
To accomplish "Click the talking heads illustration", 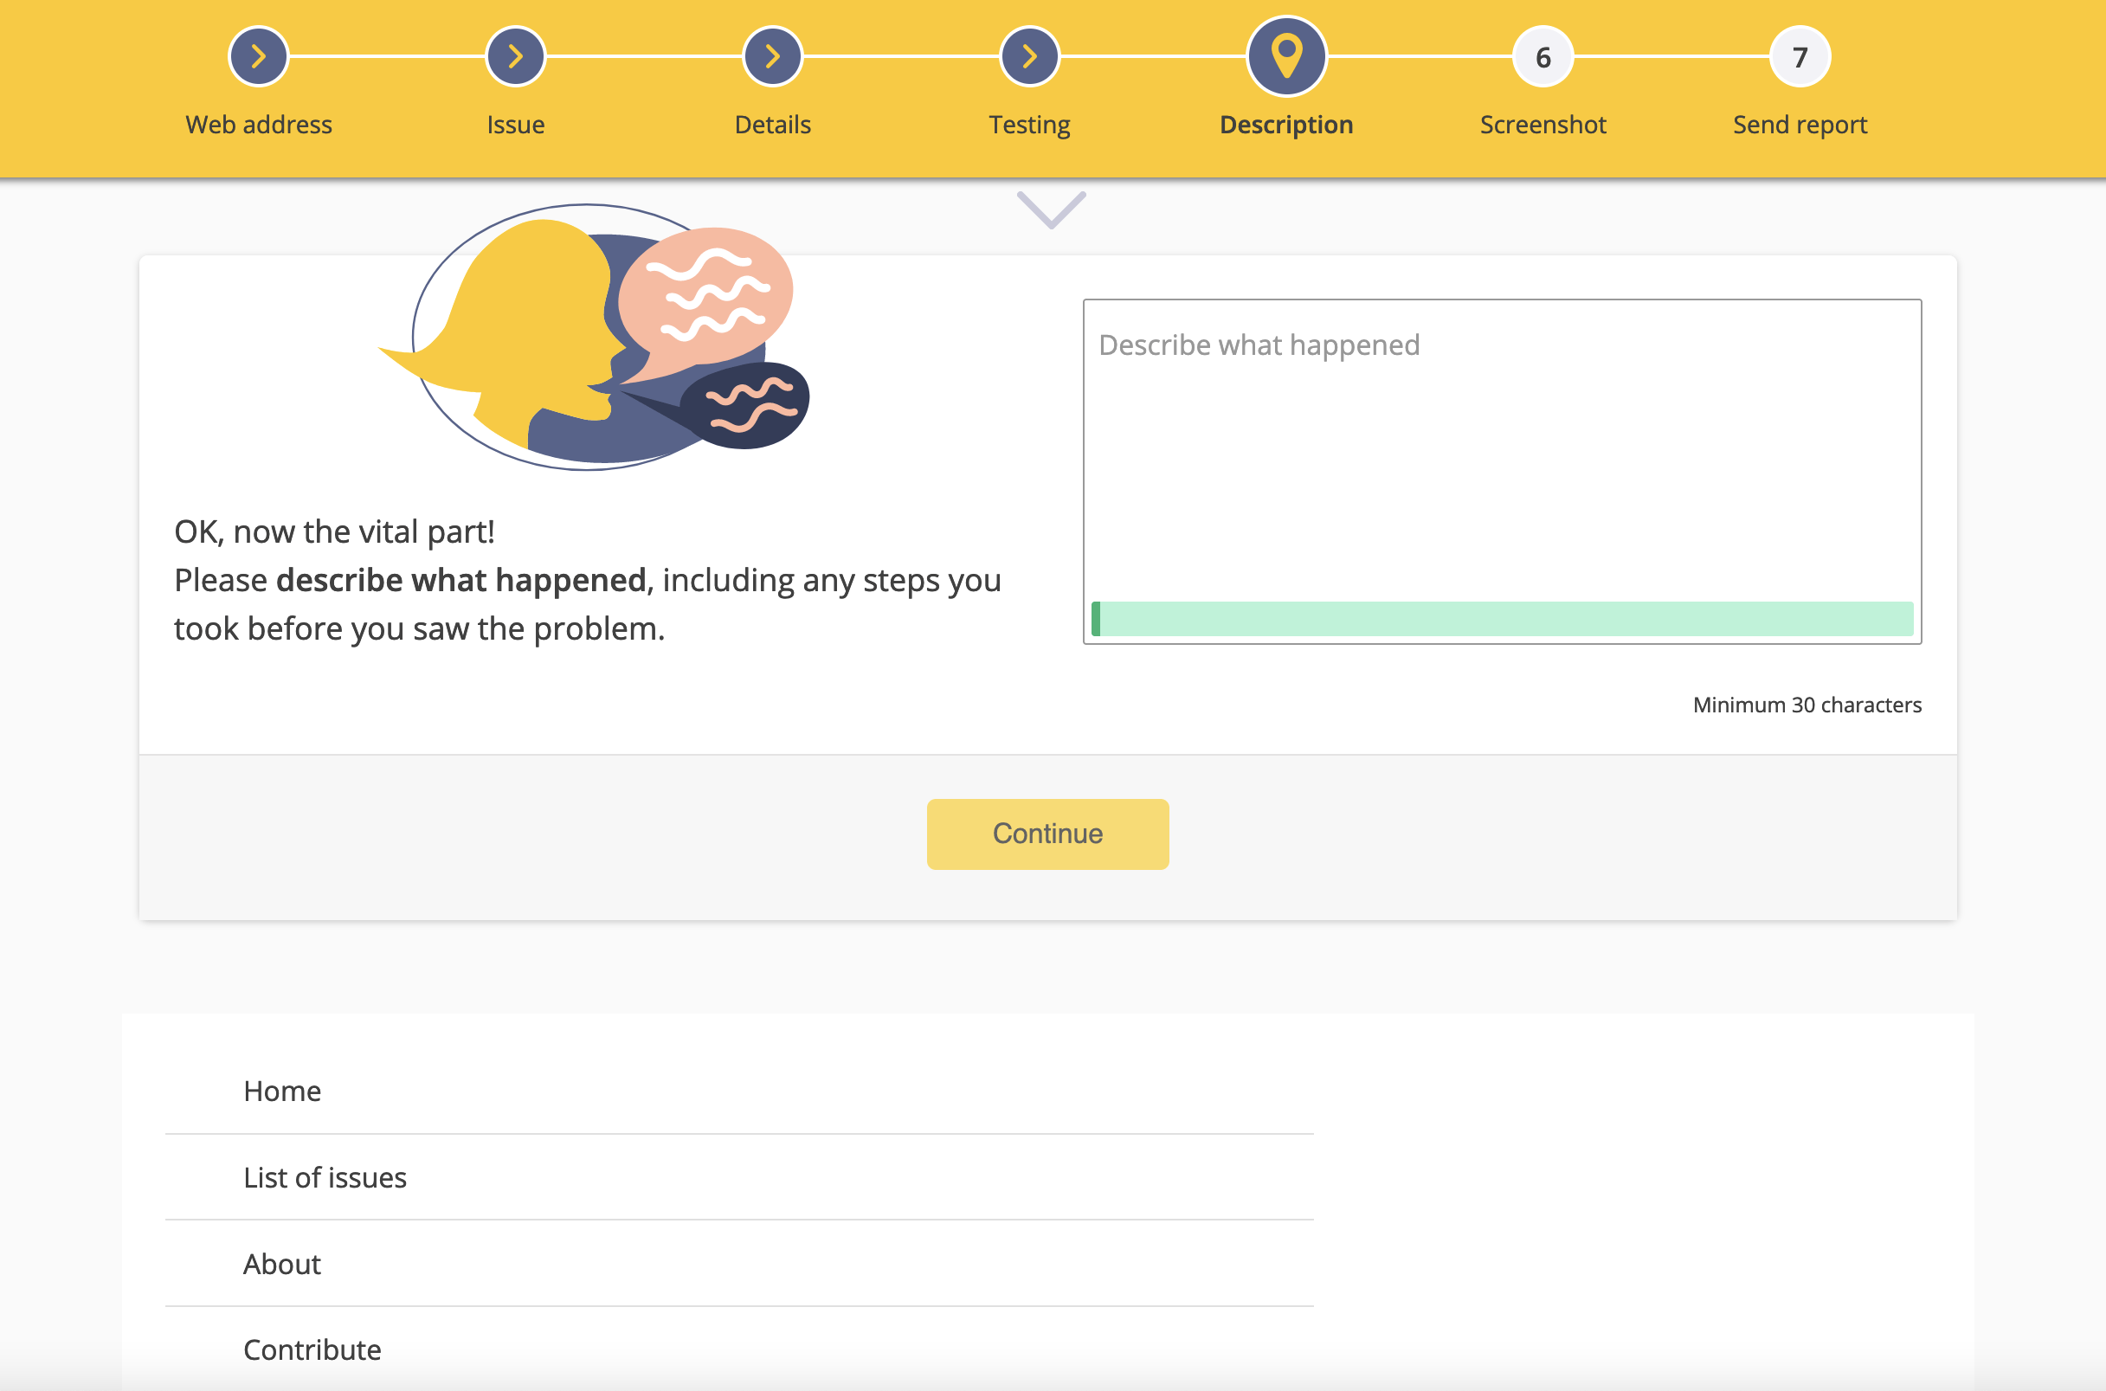I will 594,337.
